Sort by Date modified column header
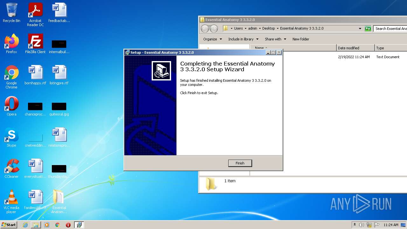The width and height of the screenshot is (407, 229). pyautogui.click(x=355, y=48)
